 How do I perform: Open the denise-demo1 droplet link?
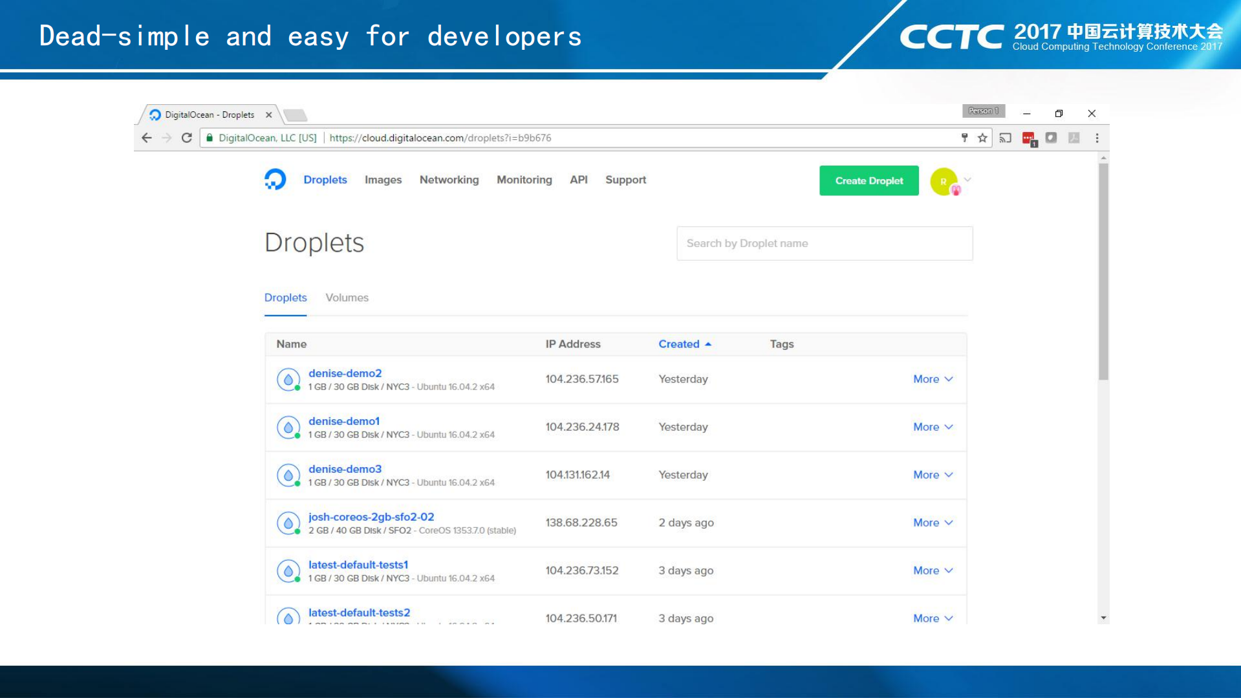[344, 421]
